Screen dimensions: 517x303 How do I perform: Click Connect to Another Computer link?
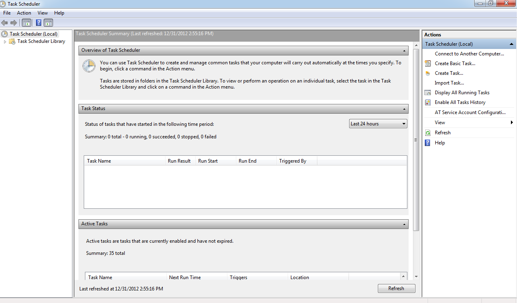(469, 54)
